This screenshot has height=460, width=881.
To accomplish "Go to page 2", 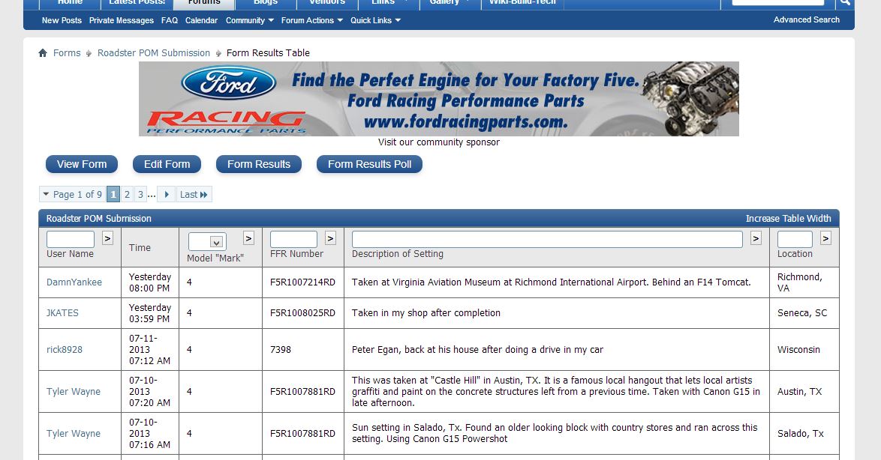I will 127,194.
